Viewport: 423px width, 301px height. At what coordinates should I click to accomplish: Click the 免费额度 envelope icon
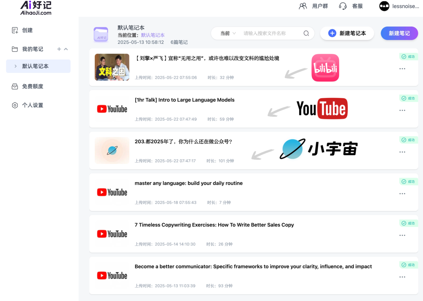pyautogui.click(x=15, y=87)
